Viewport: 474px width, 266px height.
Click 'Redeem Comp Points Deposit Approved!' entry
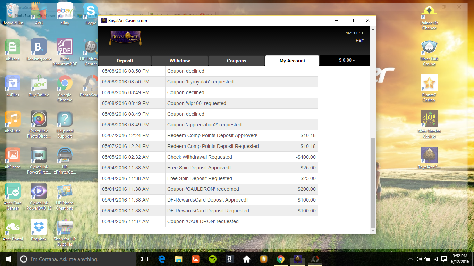[x=212, y=135]
